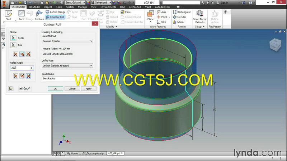This screenshot has height=161, width=287.
Task: Switch to the 3D Model ribbon tab
Action: [34, 7]
